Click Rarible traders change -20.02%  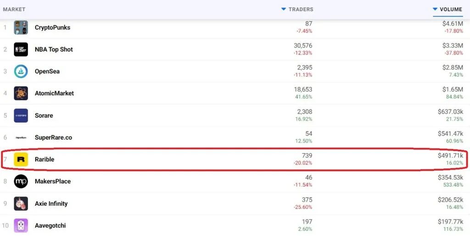click(303, 163)
